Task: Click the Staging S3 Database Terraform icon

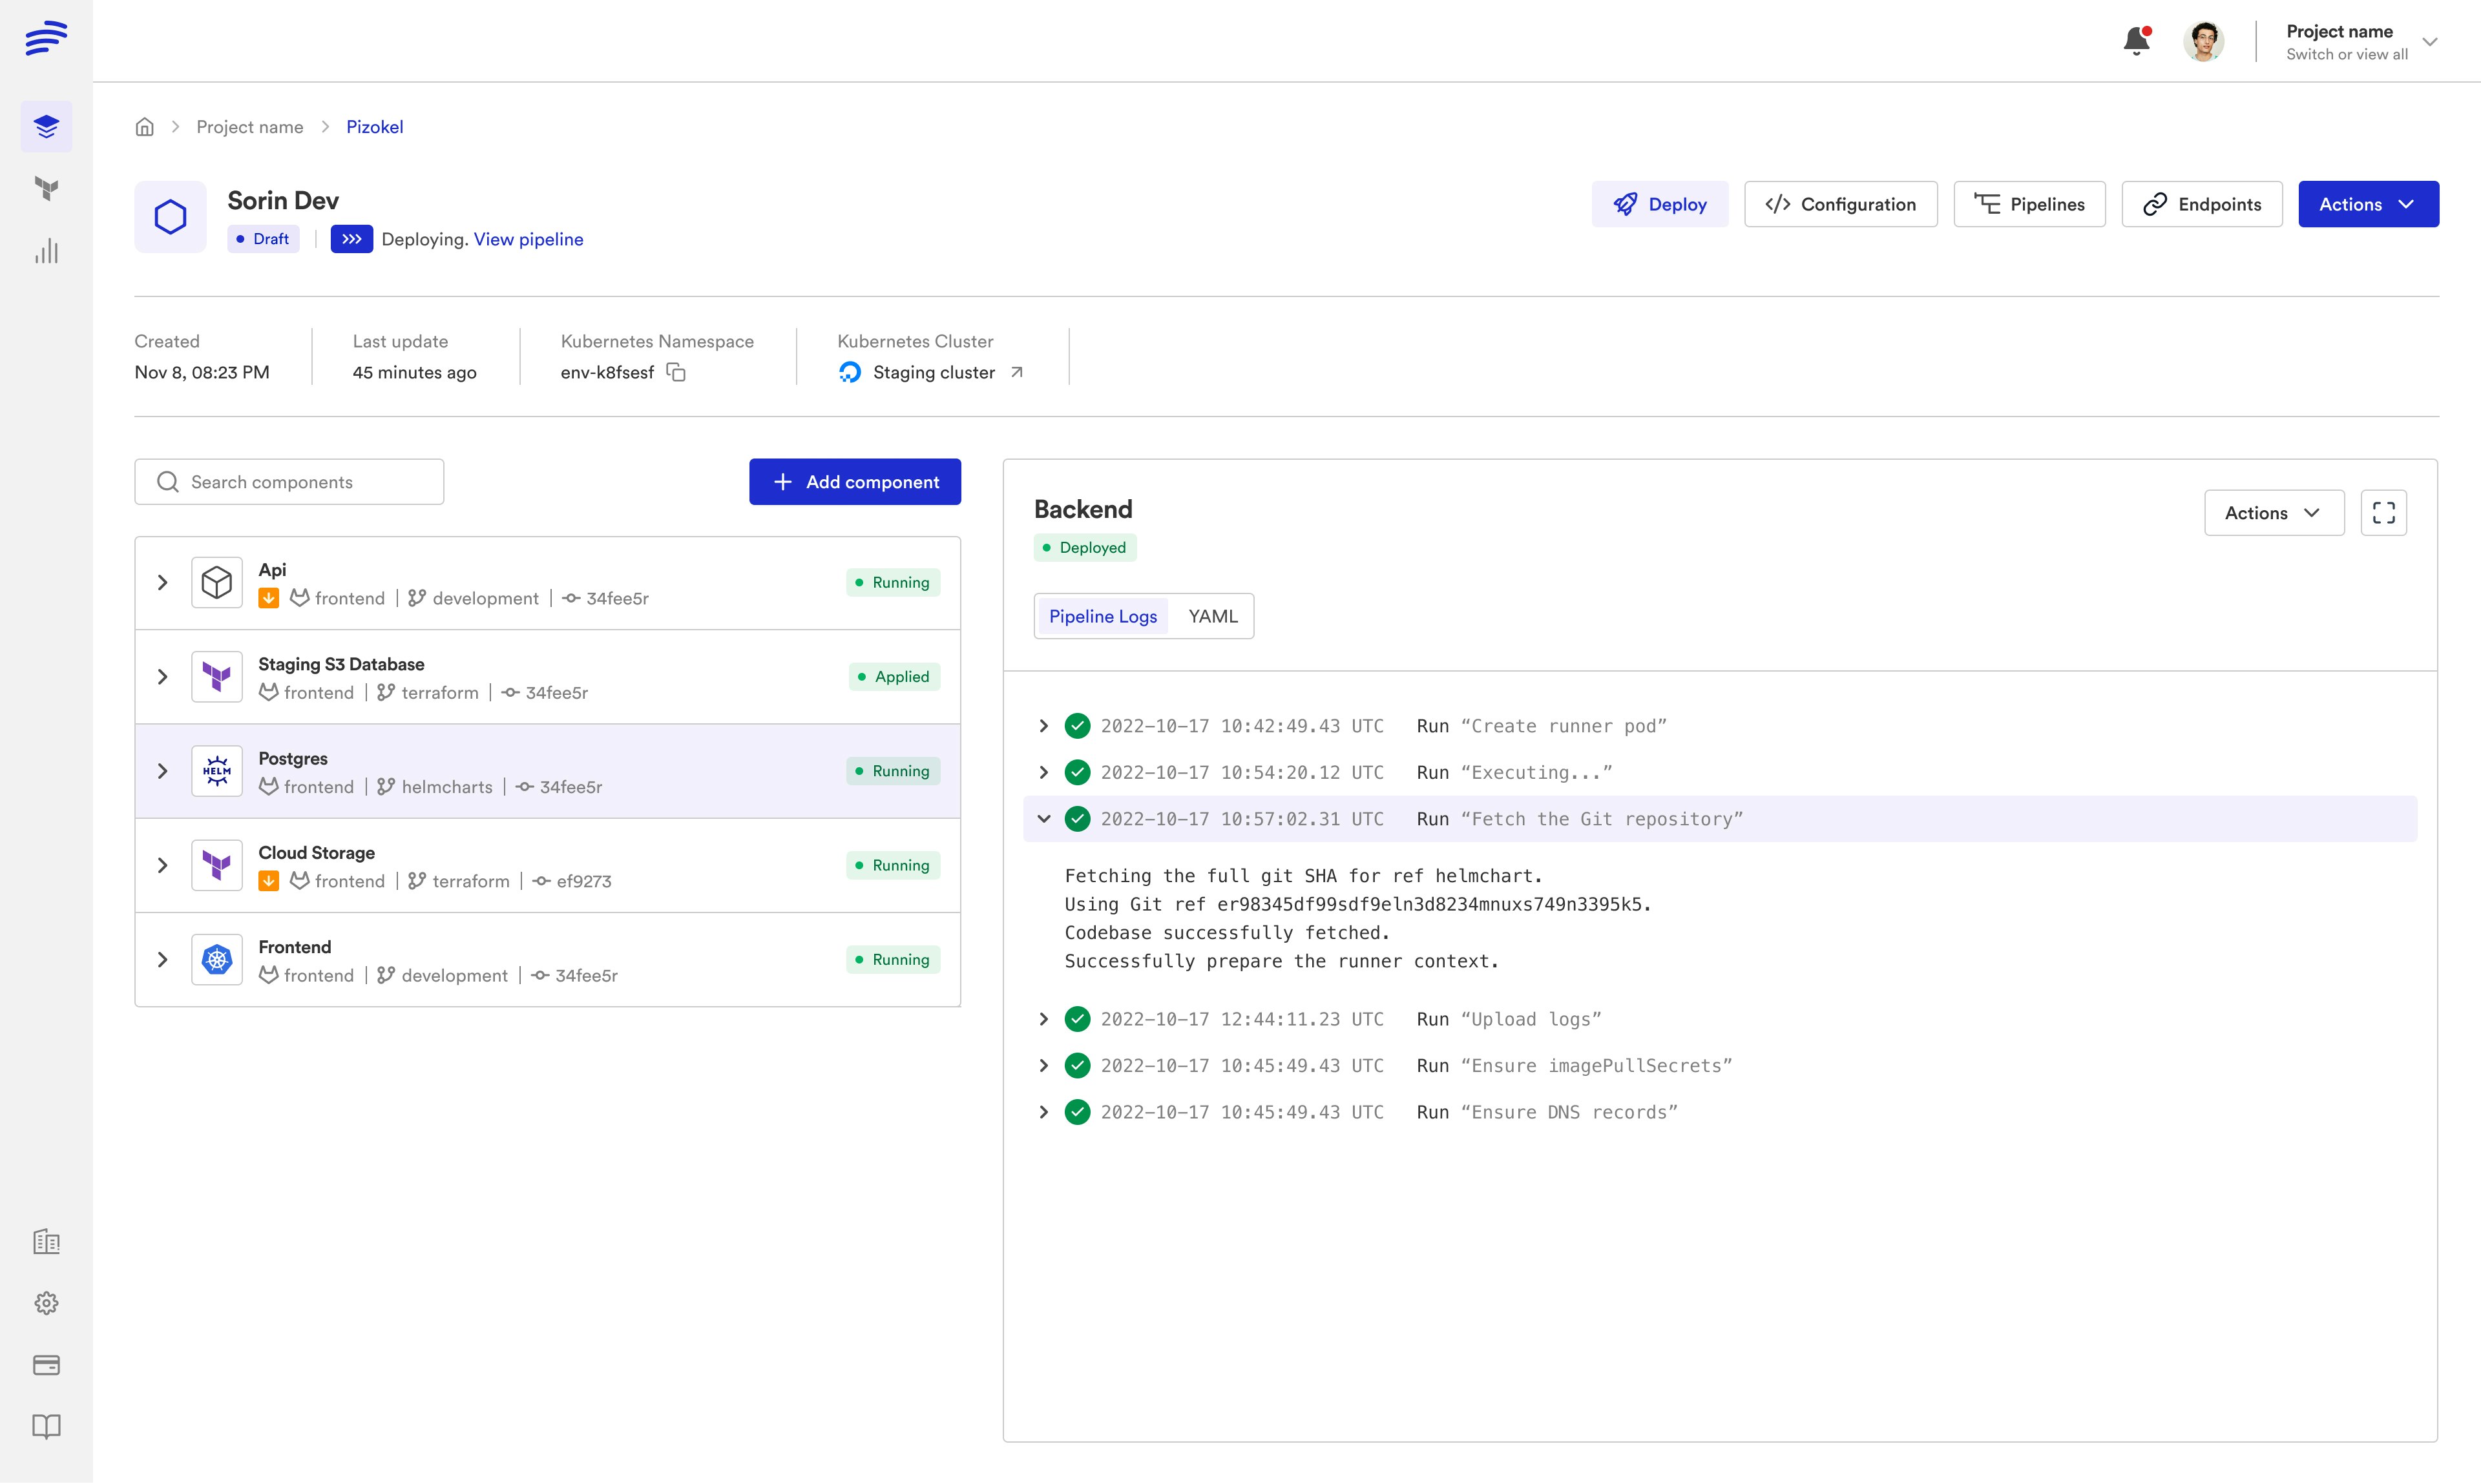Action: click(217, 677)
